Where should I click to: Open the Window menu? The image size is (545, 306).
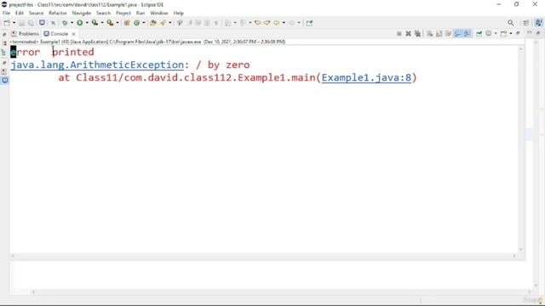pos(159,14)
